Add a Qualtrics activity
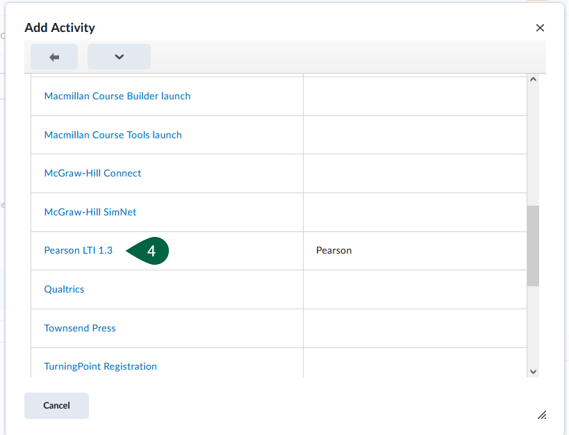This screenshot has width=569, height=435. (x=64, y=289)
